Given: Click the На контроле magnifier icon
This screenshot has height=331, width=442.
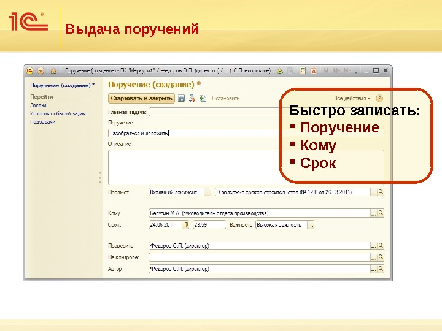Looking at the screenshot, I should [381, 257].
